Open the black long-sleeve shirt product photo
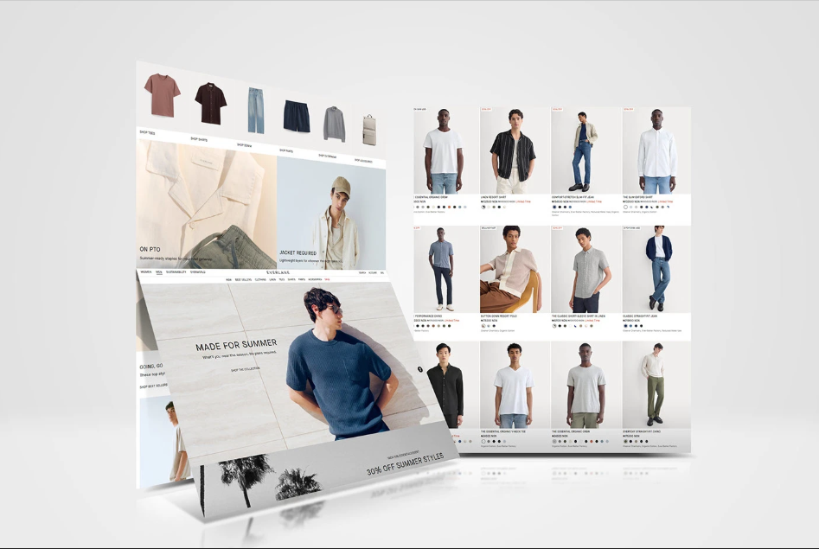819x549 pixels. (446, 386)
